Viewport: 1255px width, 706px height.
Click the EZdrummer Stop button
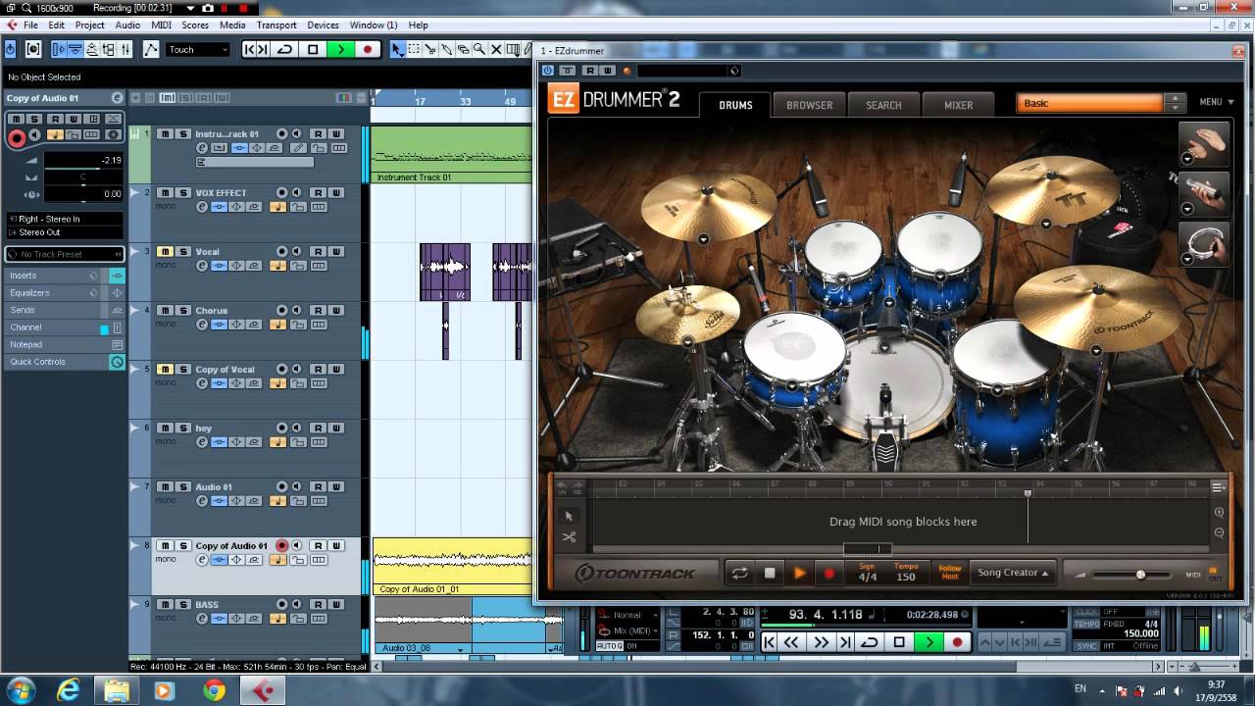pyautogui.click(x=770, y=573)
